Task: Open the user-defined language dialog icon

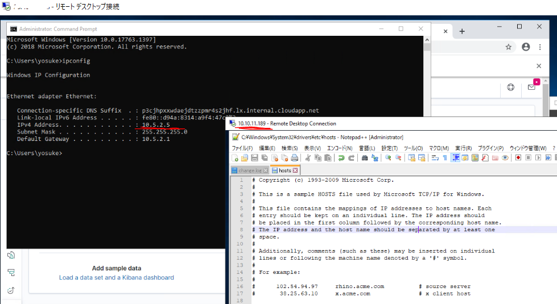Action: tap(465, 158)
